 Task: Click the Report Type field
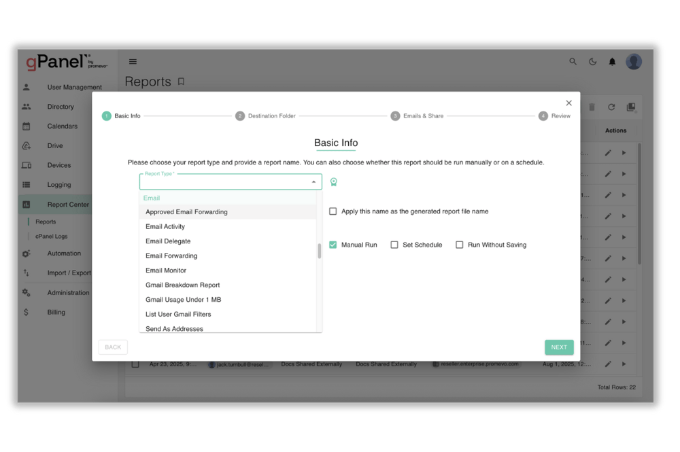pos(231,181)
